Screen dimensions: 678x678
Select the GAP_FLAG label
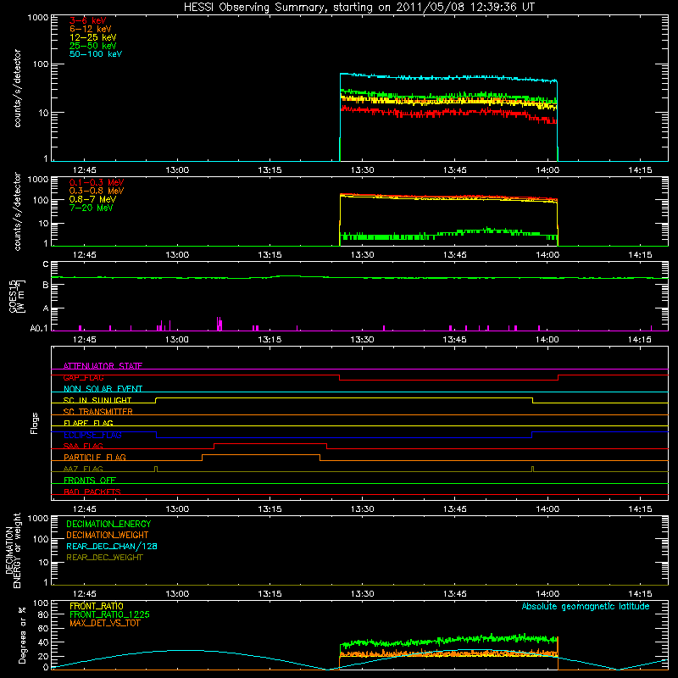83,377
